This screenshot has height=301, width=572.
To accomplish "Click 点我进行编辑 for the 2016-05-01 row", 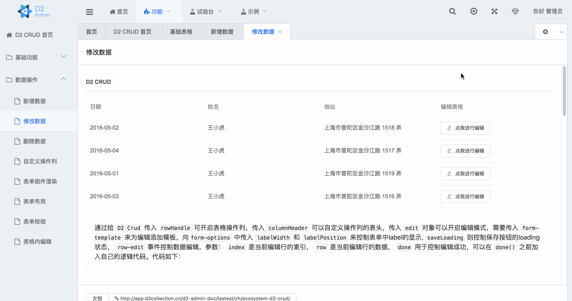I will [x=466, y=174].
